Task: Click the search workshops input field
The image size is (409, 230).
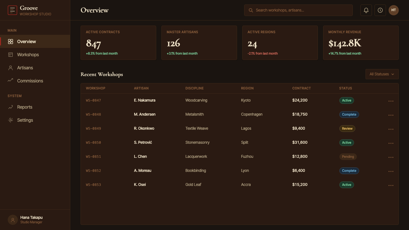Action: click(298, 10)
